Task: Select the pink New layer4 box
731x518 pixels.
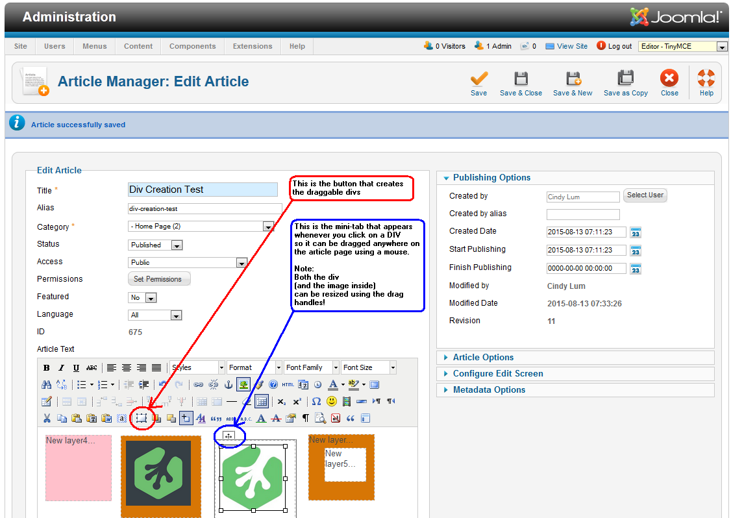Action: point(79,467)
